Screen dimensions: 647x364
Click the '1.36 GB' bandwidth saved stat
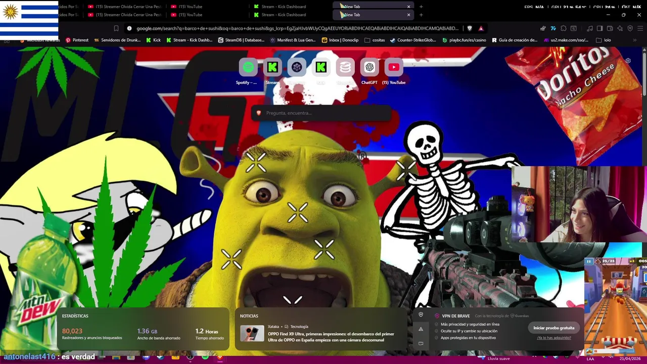click(147, 331)
